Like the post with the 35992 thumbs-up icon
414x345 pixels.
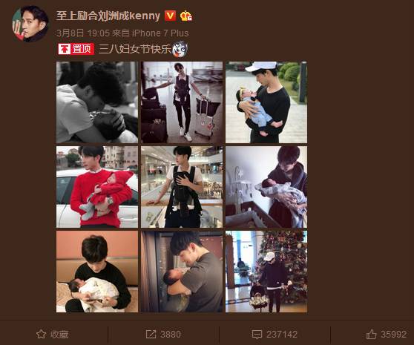coord(371,334)
